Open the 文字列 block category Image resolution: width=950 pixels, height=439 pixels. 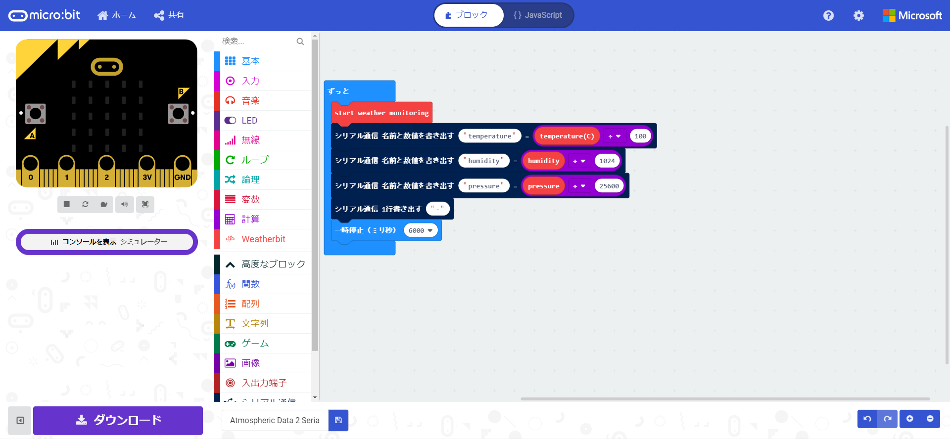tap(263, 323)
